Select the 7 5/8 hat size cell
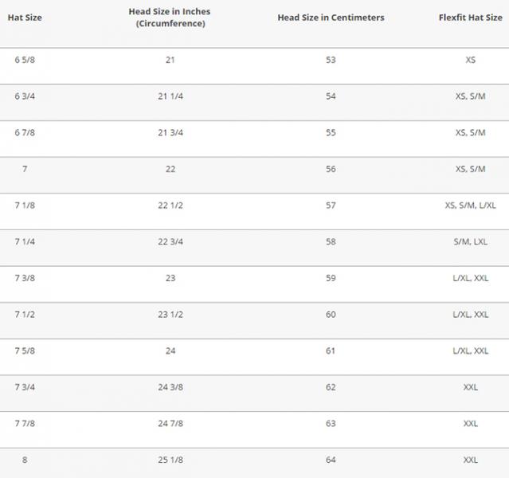Screen dimensions: 509x478 click(x=25, y=351)
